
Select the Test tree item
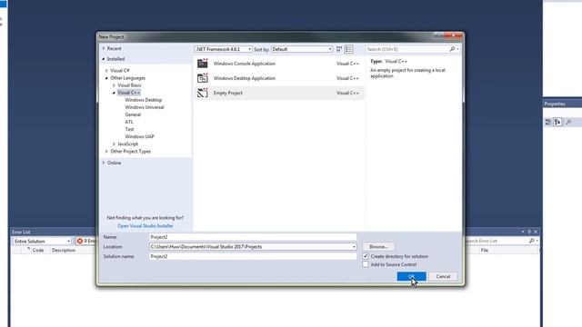(129, 129)
